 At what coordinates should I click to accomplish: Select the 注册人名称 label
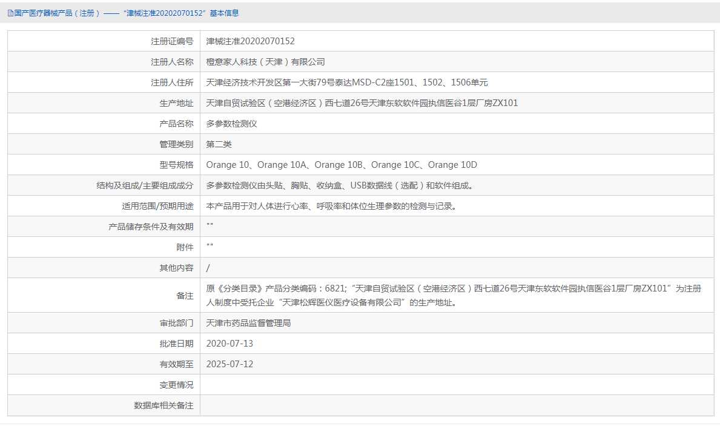point(172,62)
